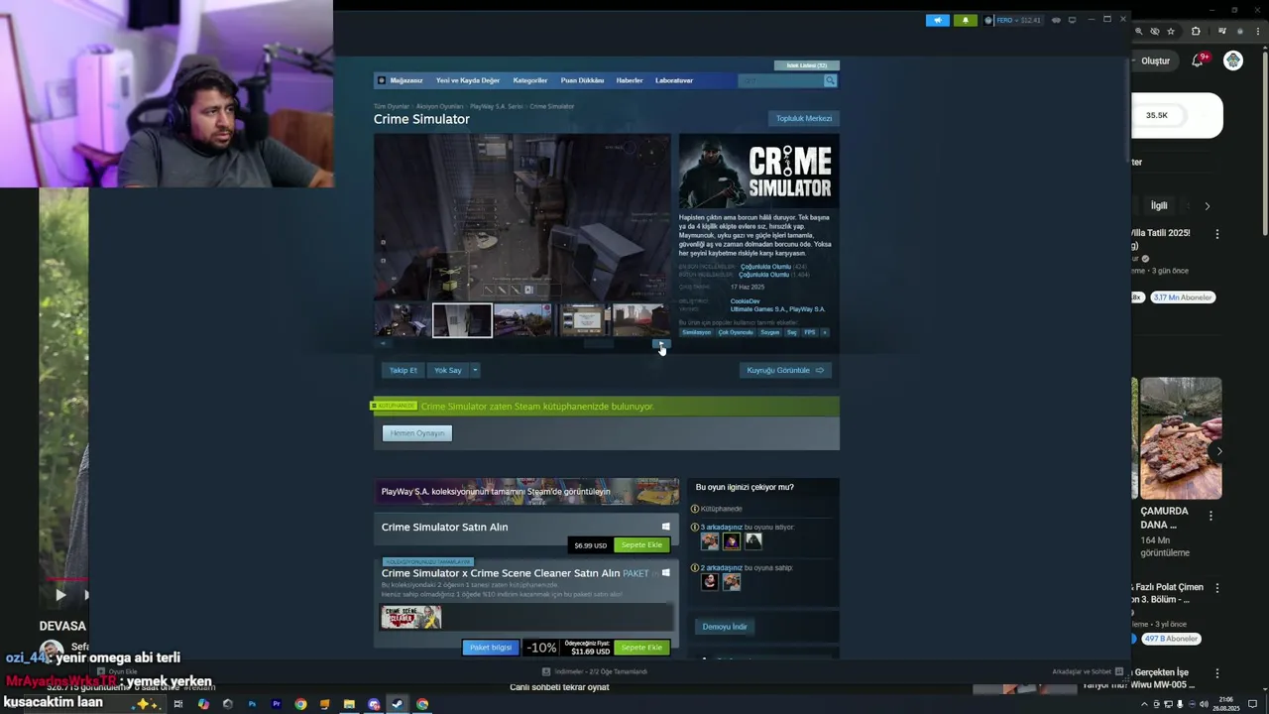
Task: Open YouTube notifications bell icon
Action: click(1199, 60)
